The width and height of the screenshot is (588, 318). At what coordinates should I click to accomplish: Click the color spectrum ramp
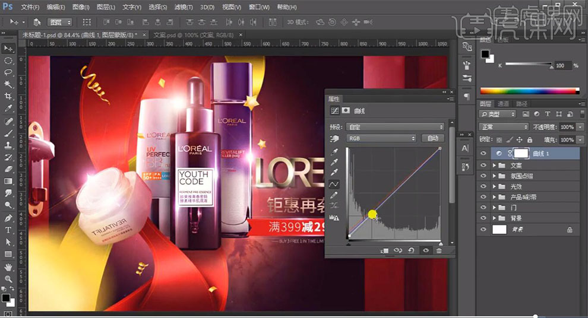(530, 91)
